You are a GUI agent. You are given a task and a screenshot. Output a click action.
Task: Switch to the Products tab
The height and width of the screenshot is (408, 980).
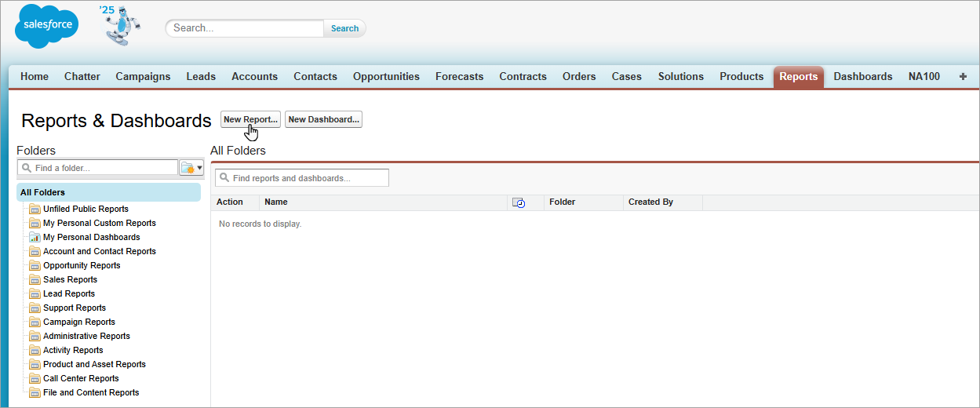point(741,77)
